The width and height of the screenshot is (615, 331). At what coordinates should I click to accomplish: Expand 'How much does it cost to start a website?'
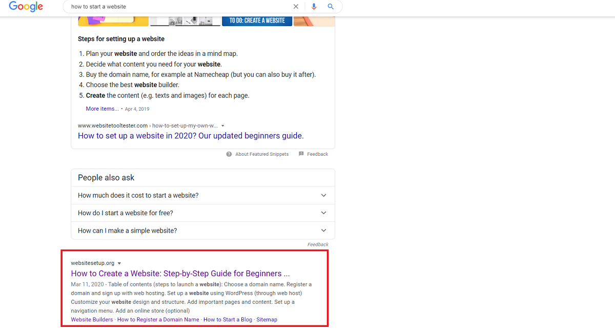click(203, 195)
